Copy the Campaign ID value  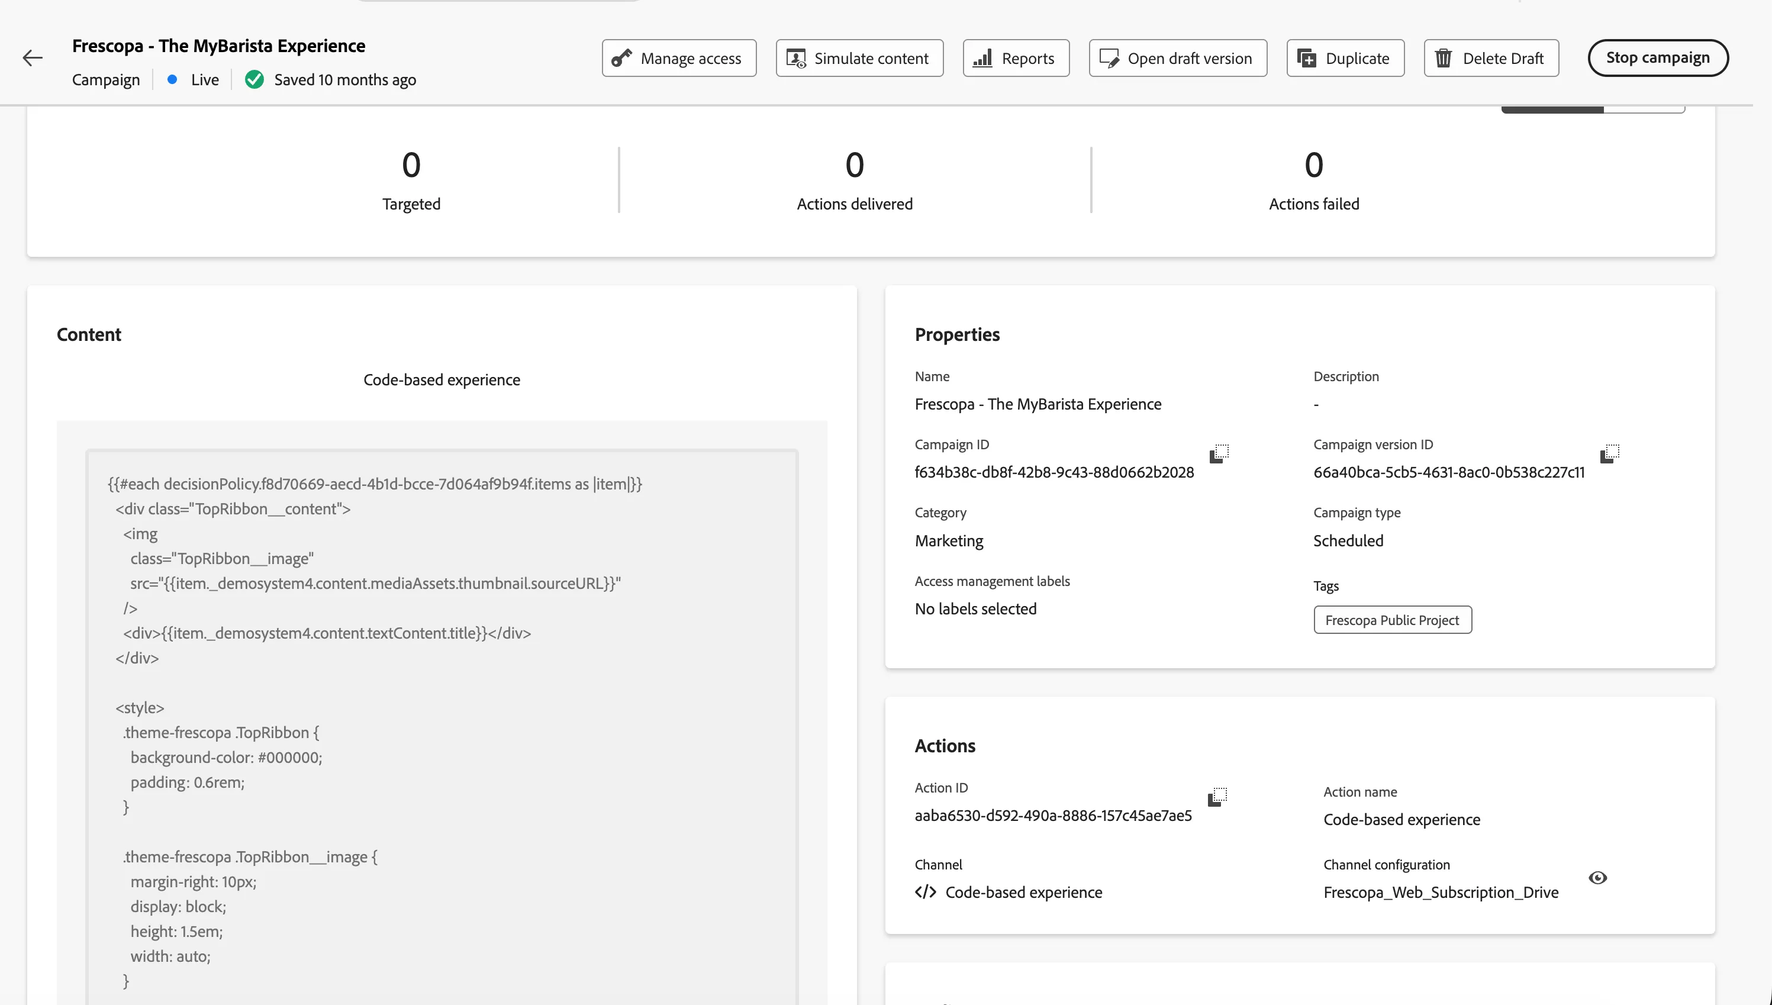tap(1219, 453)
